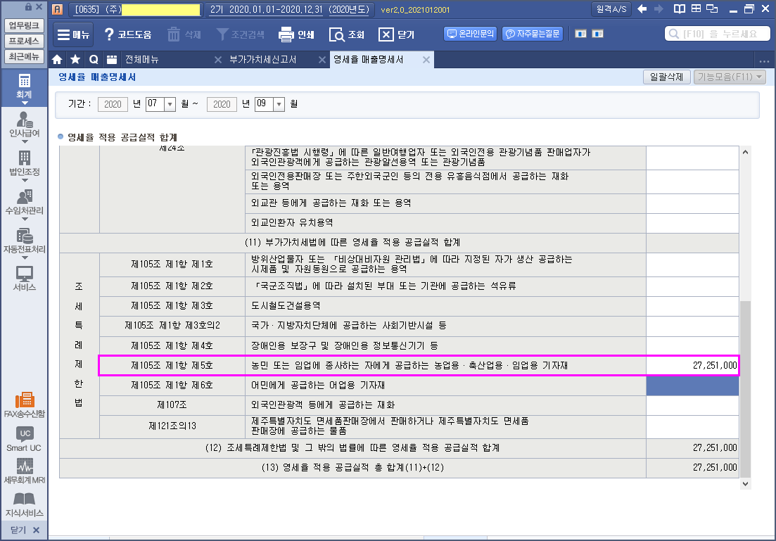
Task: Navigate forward with the right arrow
Action: [659, 9]
